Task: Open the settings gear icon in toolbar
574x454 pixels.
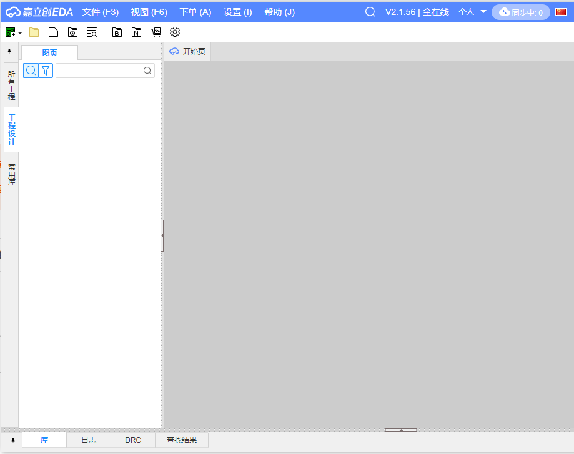Action: pyautogui.click(x=175, y=32)
